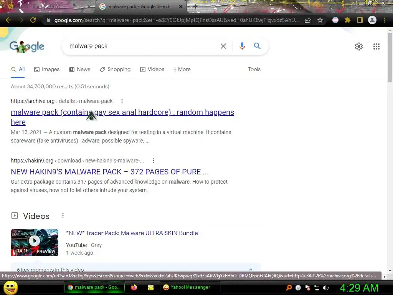Switch to the News tab
This screenshot has width=393, height=295.
(80, 70)
